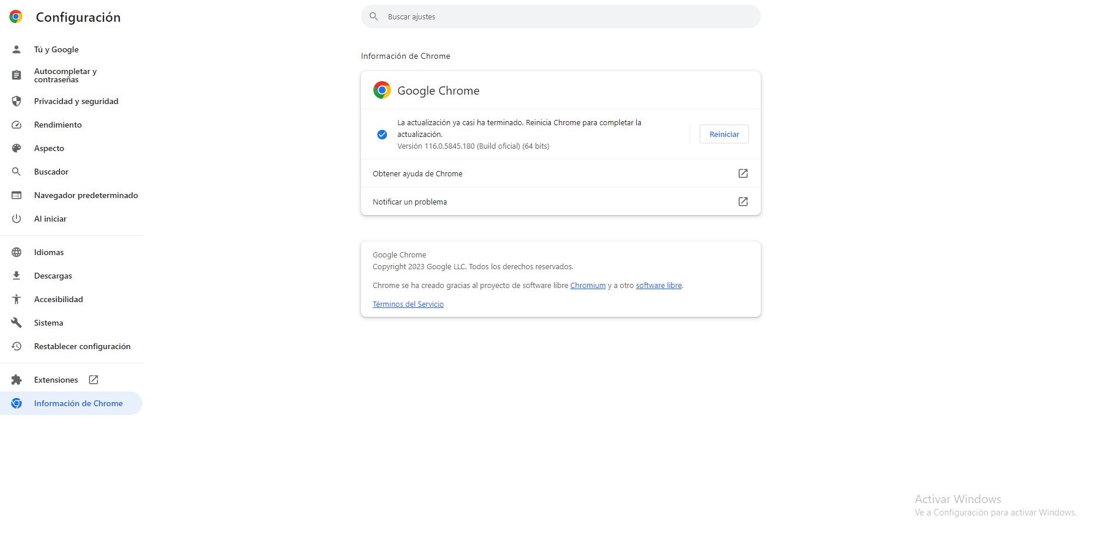
Task: Click the Extensiones puzzle piece icon
Action: click(16, 380)
